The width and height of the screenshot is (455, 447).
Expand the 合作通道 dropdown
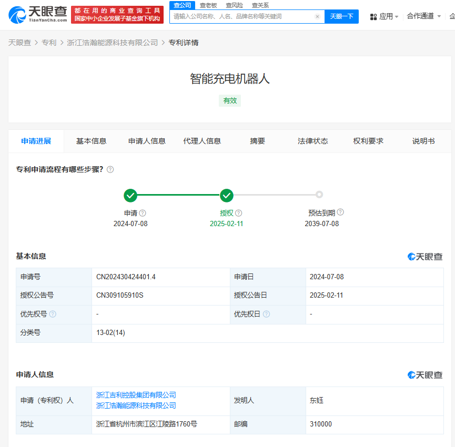(x=423, y=16)
